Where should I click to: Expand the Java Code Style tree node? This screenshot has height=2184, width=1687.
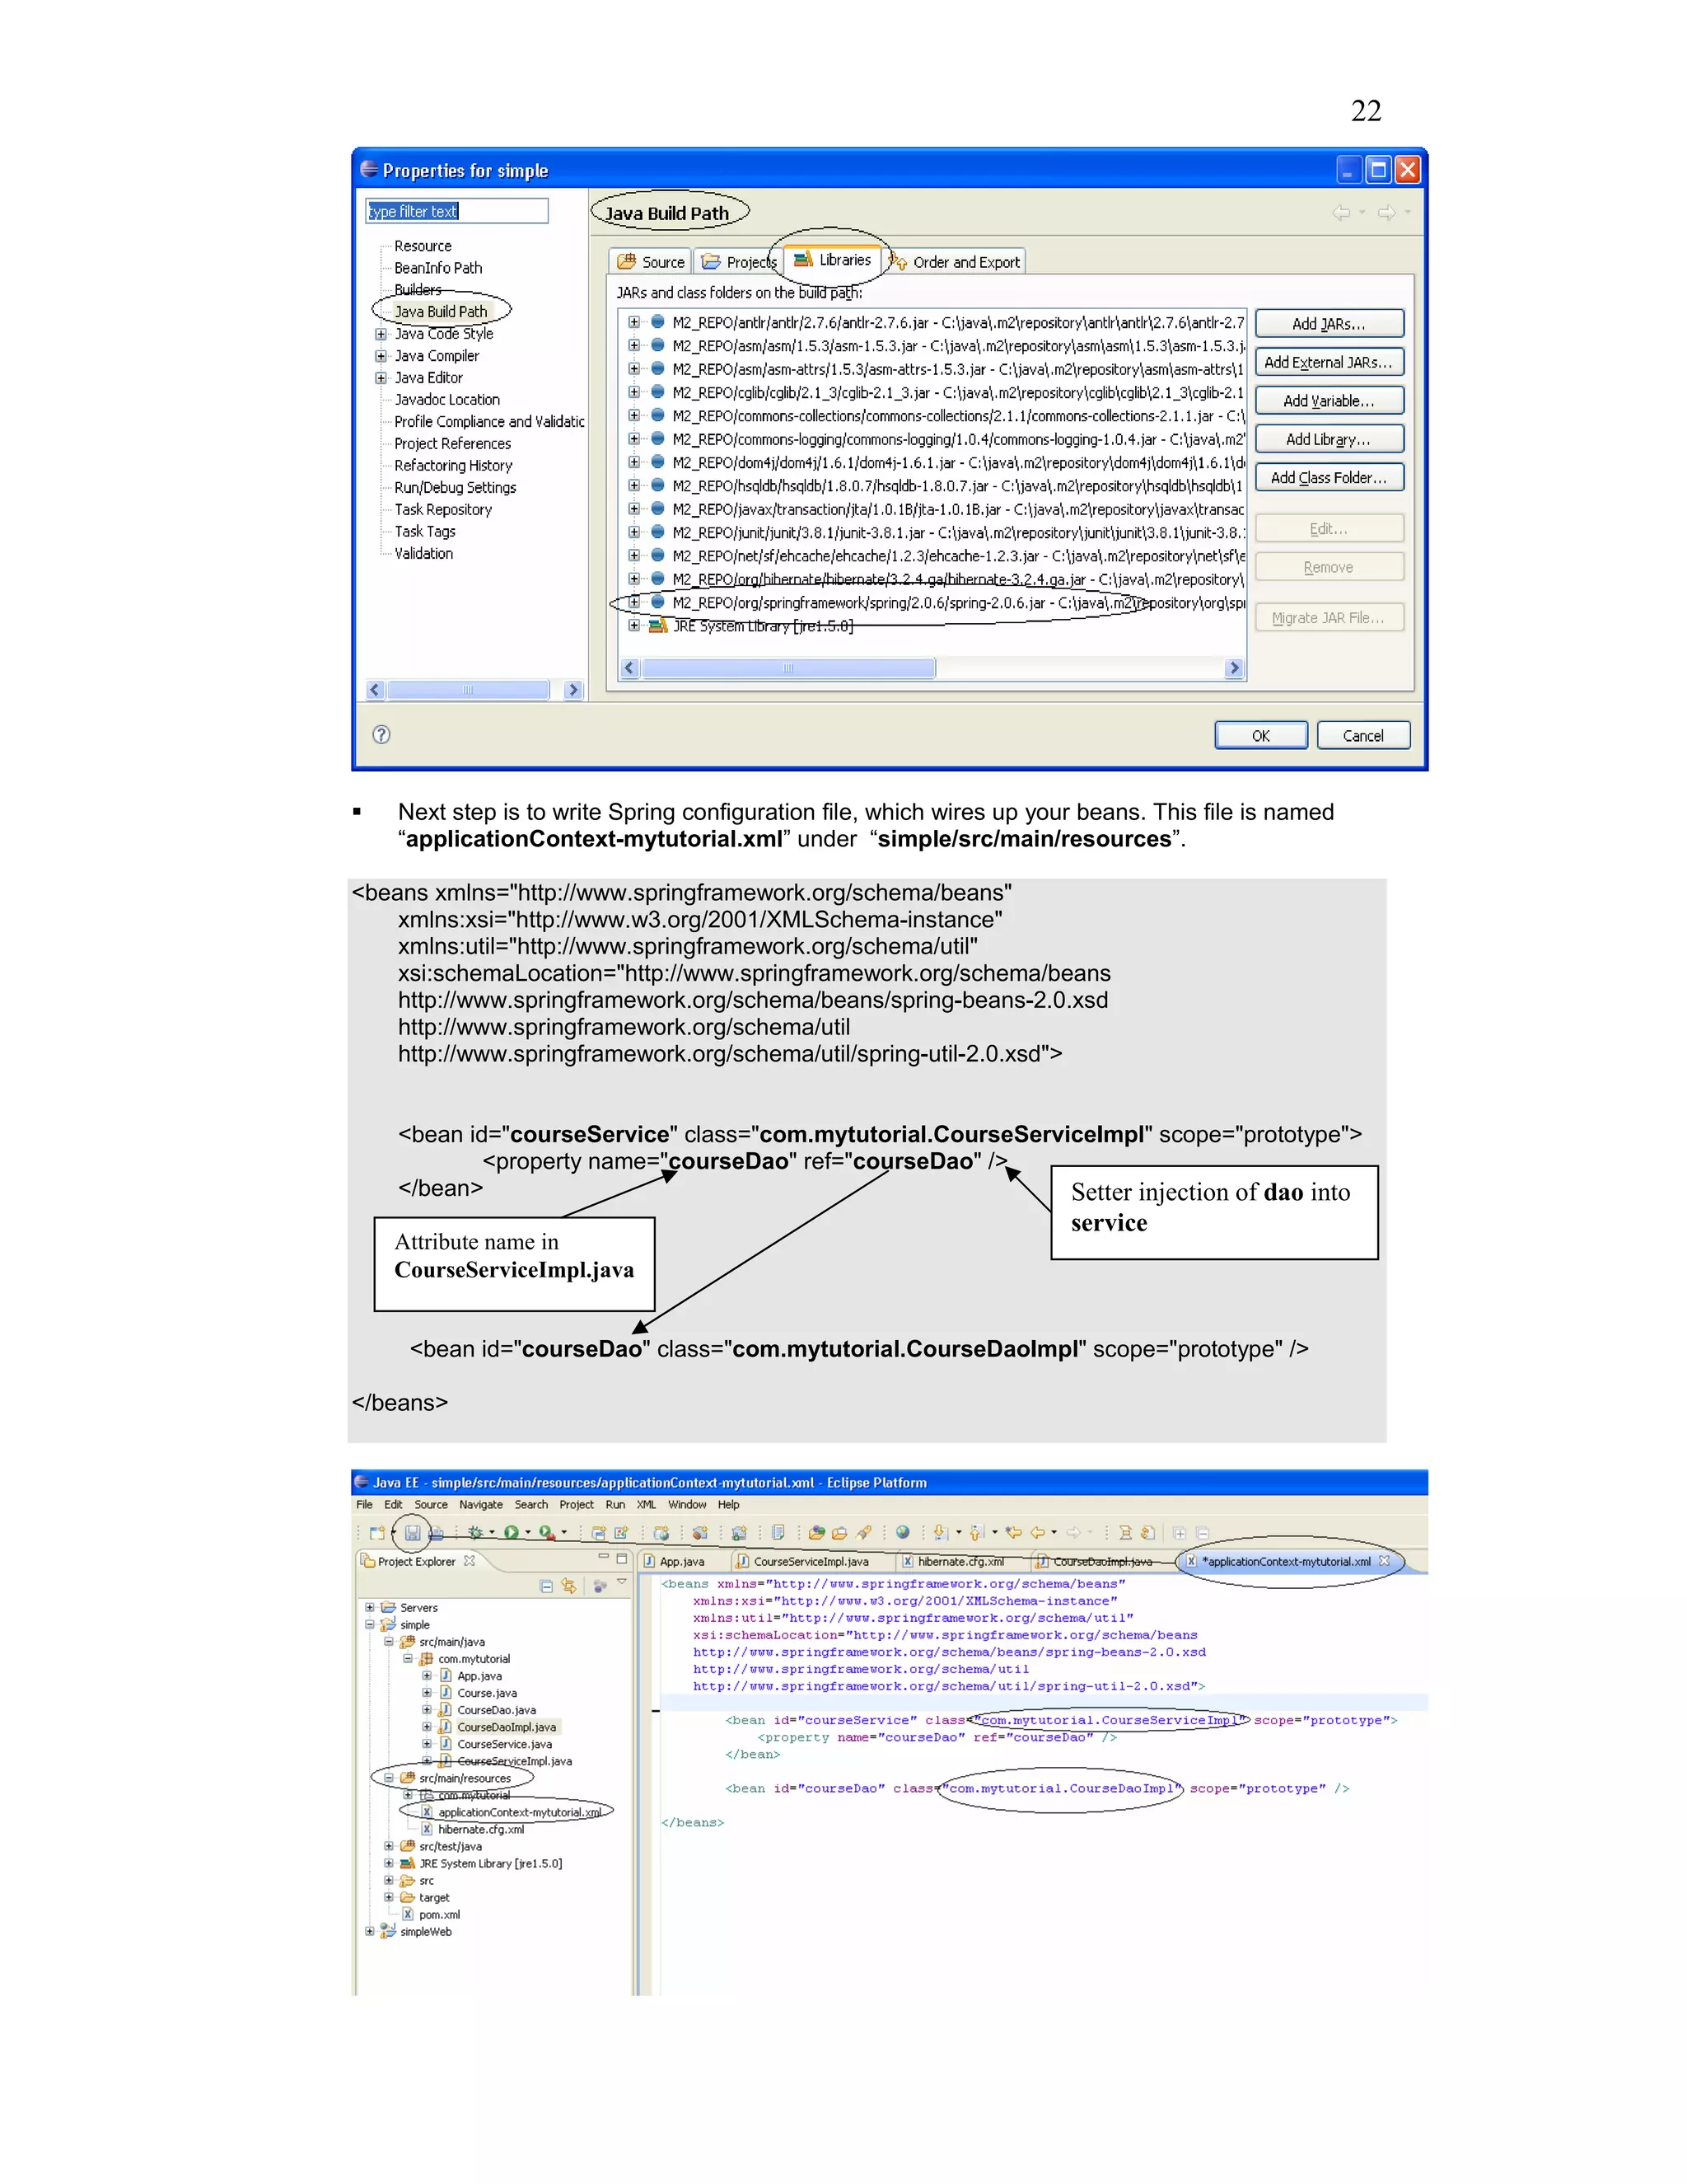[x=381, y=334]
